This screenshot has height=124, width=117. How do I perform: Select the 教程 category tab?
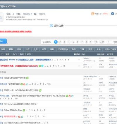52,49
